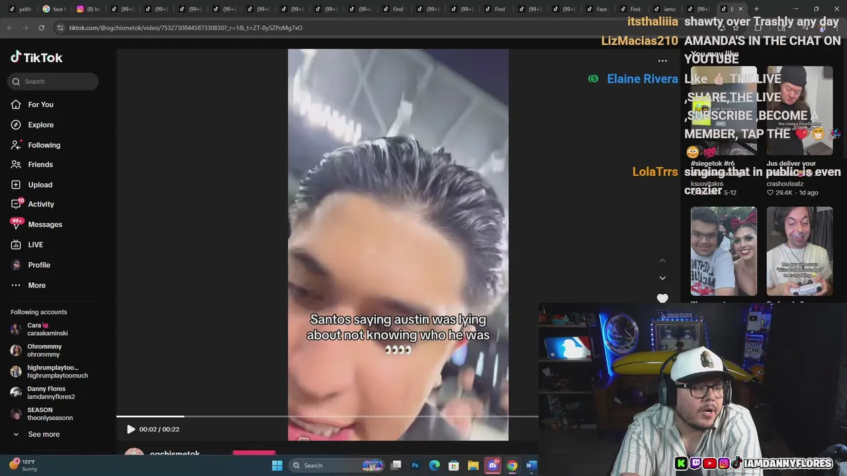Open the weather widget showing 103°F
The width and height of the screenshot is (847, 476).
23,465
